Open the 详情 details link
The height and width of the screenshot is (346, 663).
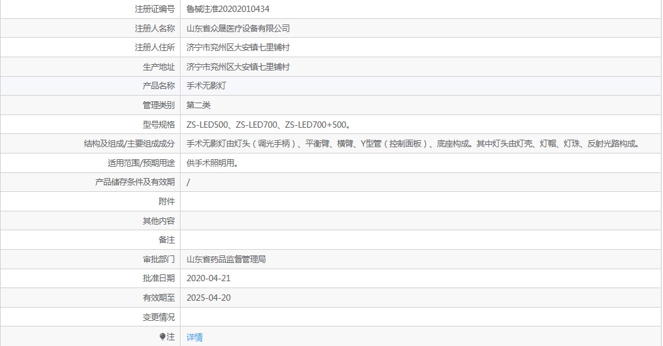pos(194,337)
